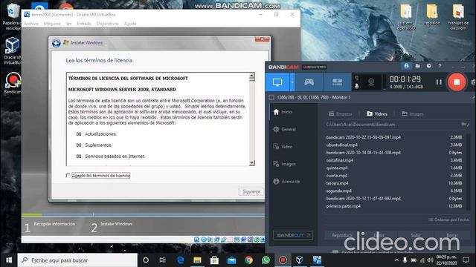Switch to the Empezar tab

(x=341, y=113)
